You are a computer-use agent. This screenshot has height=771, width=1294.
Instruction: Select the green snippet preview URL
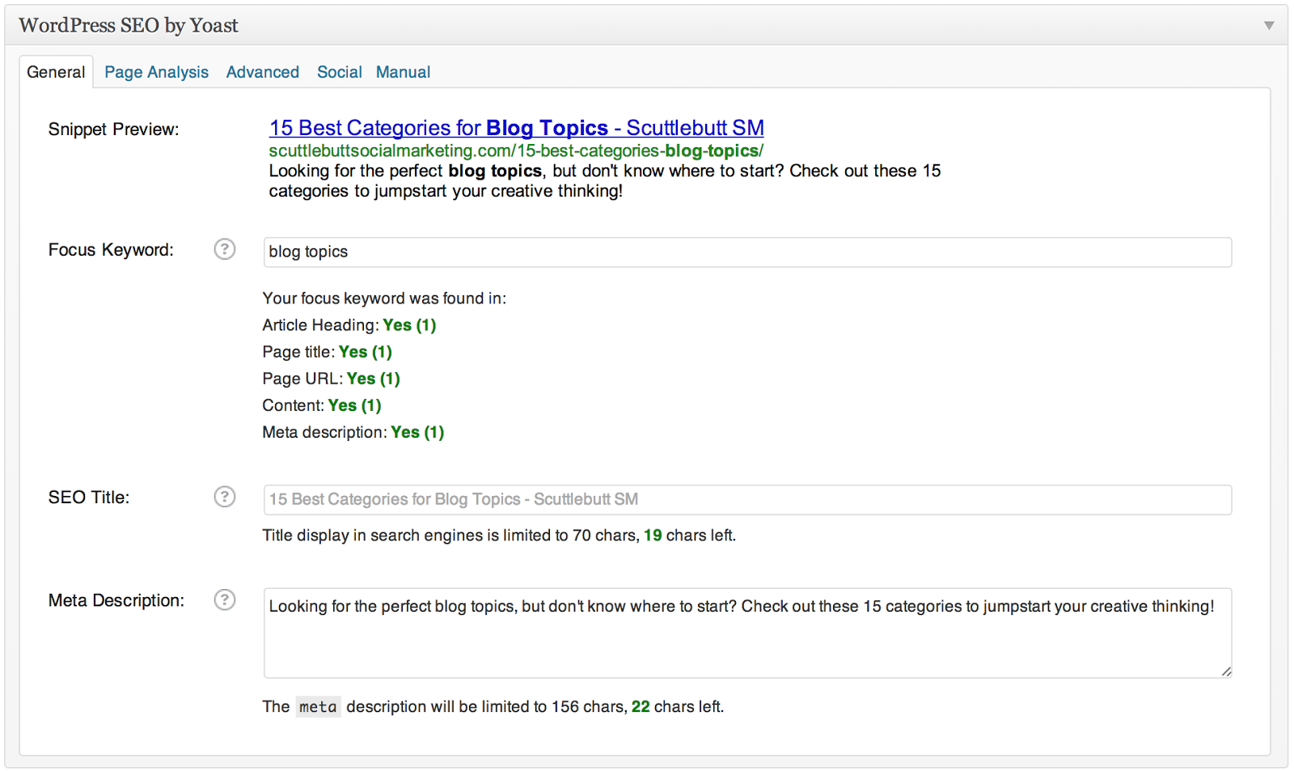click(516, 150)
